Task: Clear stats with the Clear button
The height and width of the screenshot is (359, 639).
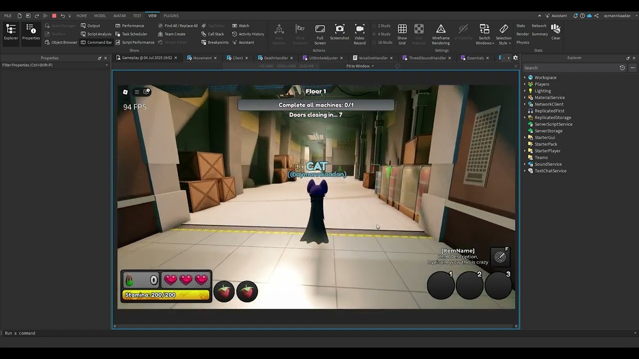Action: click(x=556, y=32)
